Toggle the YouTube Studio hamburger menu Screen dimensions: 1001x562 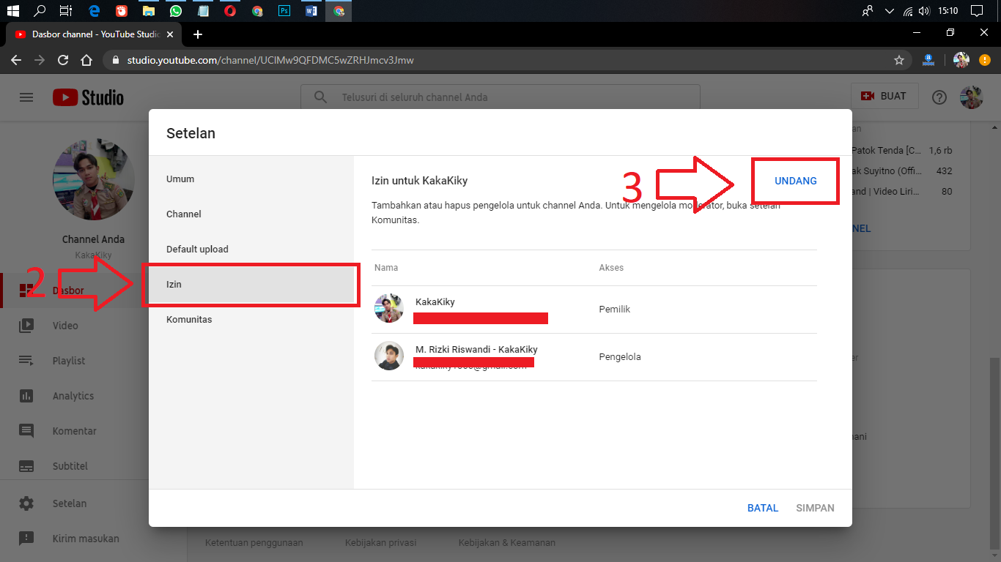(x=26, y=97)
